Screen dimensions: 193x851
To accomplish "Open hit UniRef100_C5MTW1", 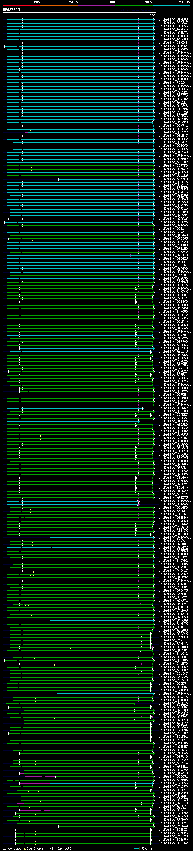I will tap(173, 275).
